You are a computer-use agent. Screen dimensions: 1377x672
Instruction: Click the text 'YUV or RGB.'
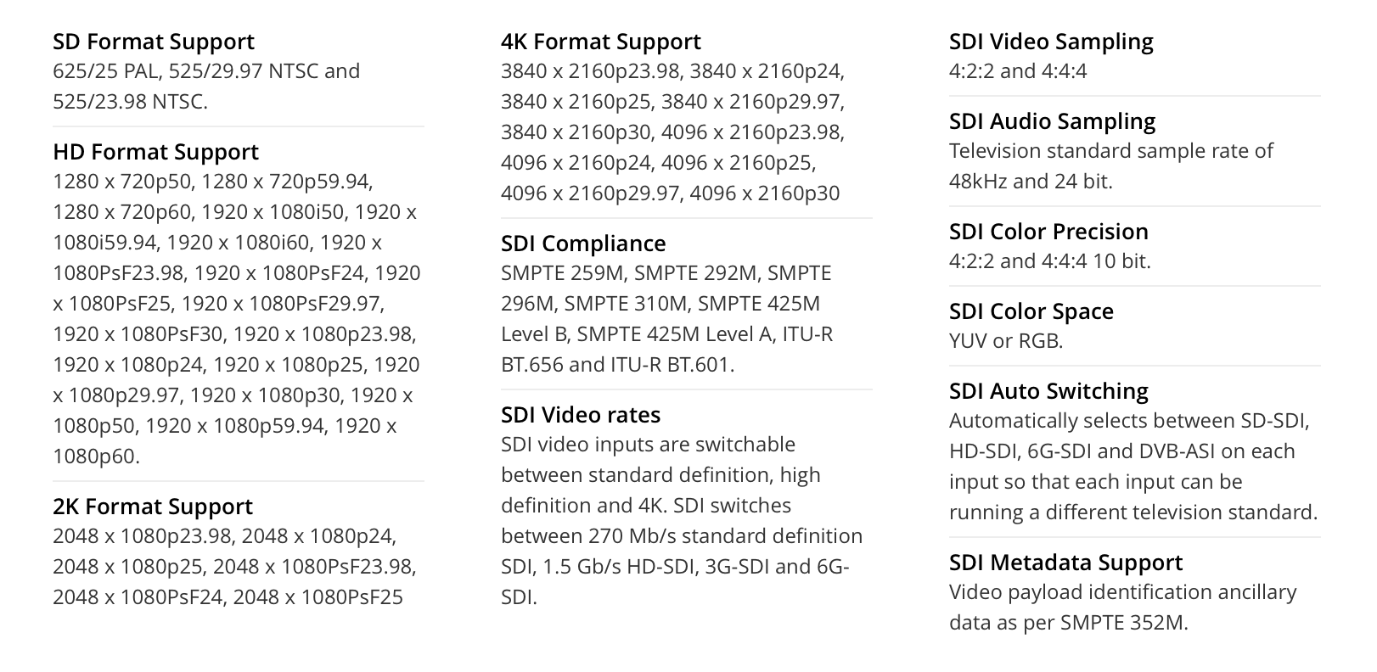pos(1006,341)
